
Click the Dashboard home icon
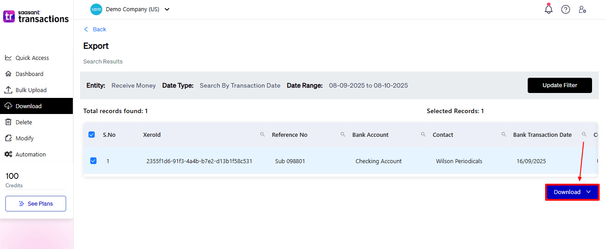coord(8,74)
